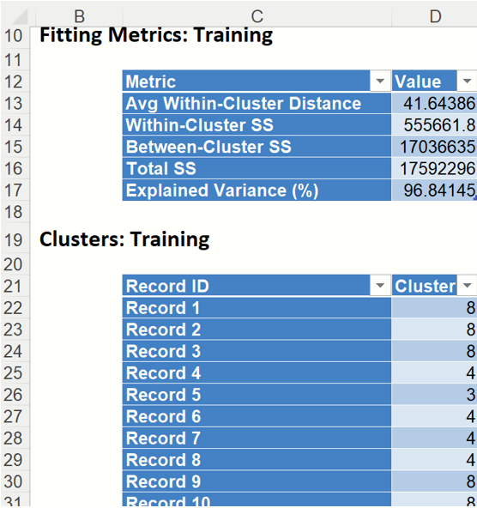This screenshot has width=477, height=508.
Task: Select row 16 header
Action: (x=15, y=168)
